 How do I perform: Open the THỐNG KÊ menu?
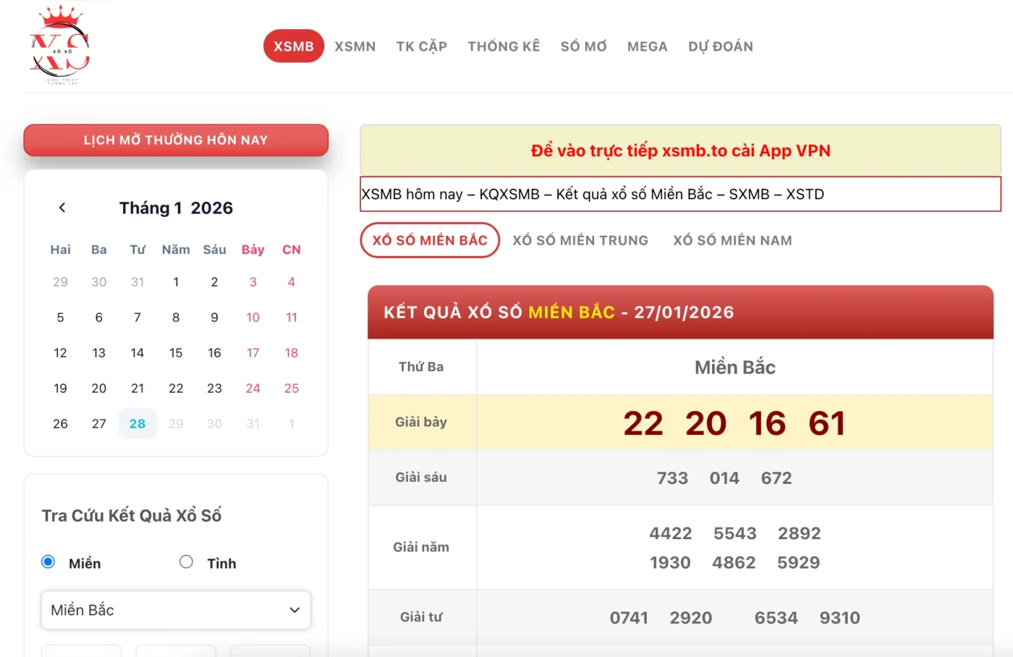point(504,46)
